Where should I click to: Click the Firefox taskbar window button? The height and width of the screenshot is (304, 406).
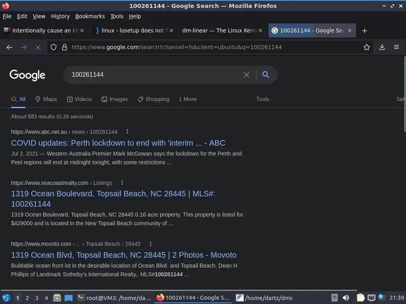pyautogui.click(x=193, y=298)
